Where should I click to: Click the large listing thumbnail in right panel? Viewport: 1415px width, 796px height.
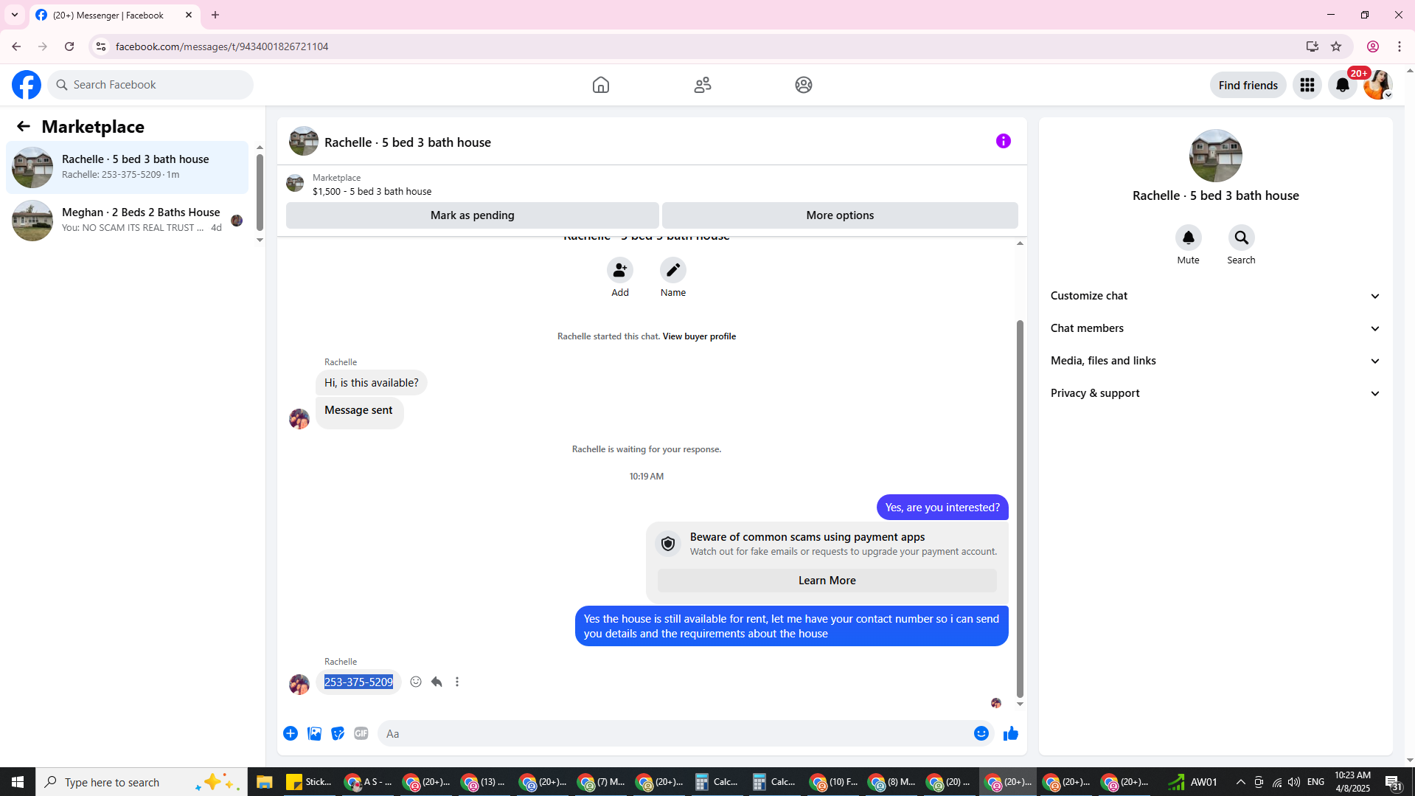[x=1215, y=156]
